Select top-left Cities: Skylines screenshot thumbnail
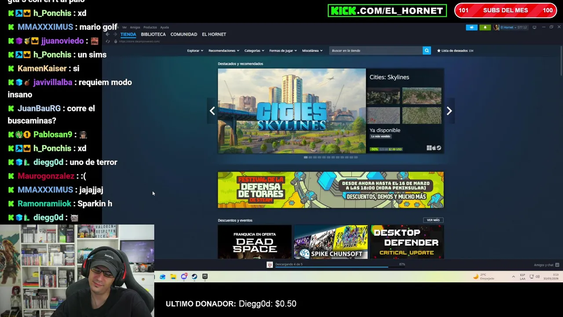This screenshot has height=317, width=563. (384, 96)
